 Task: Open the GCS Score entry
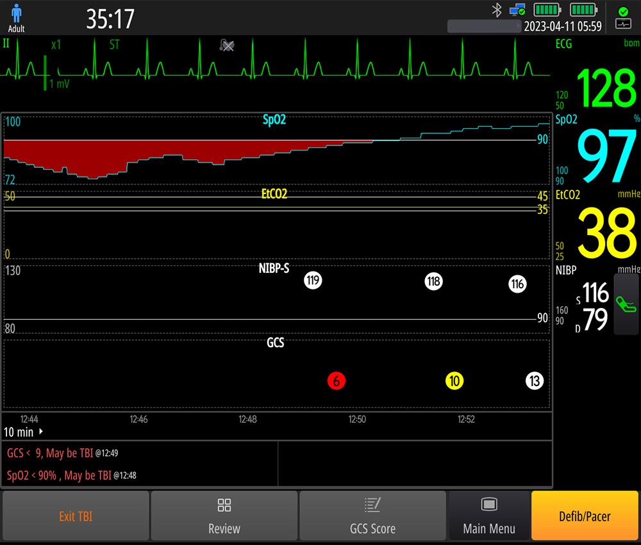coord(372,516)
